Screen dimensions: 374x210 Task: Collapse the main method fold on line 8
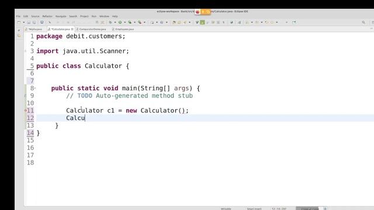(35, 88)
